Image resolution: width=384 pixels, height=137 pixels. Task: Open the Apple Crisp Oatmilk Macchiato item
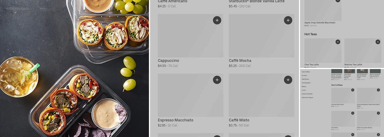pos(320,23)
